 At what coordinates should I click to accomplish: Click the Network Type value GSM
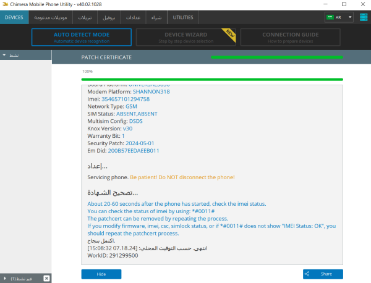coord(131,106)
